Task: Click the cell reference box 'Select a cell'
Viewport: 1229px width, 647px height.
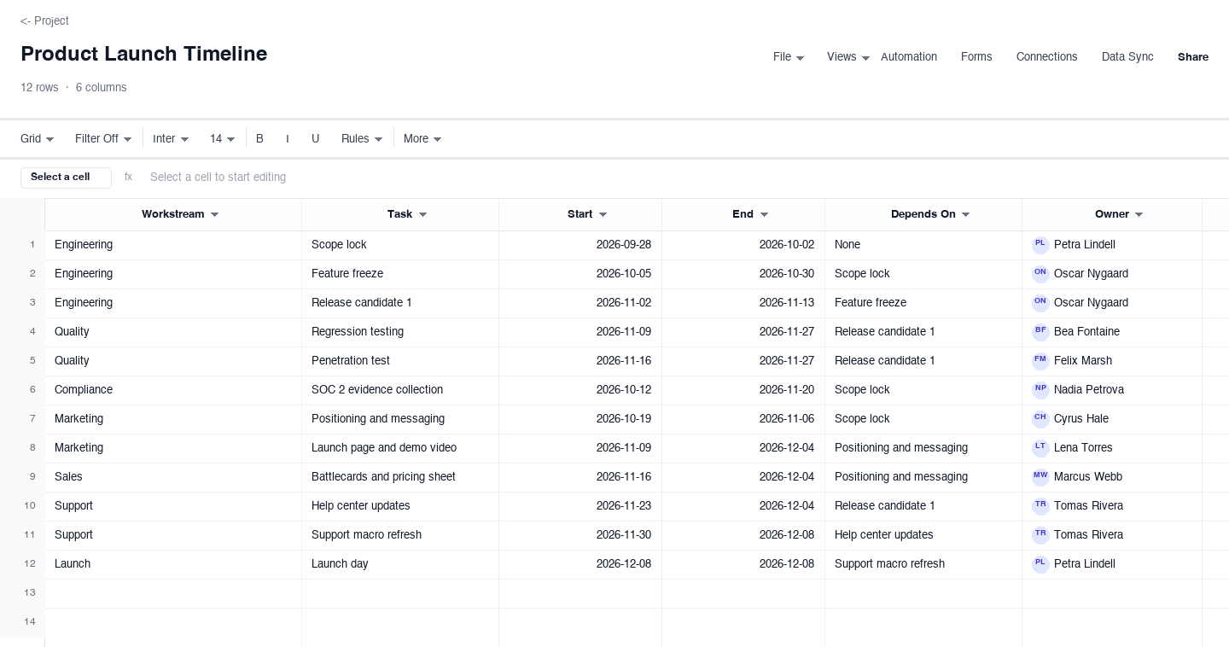Action: (66, 178)
